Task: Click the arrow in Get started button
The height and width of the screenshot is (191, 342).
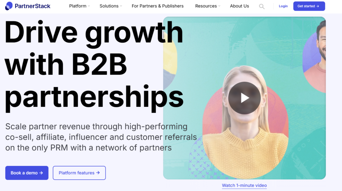Action: pyautogui.click(x=318, y=6)
